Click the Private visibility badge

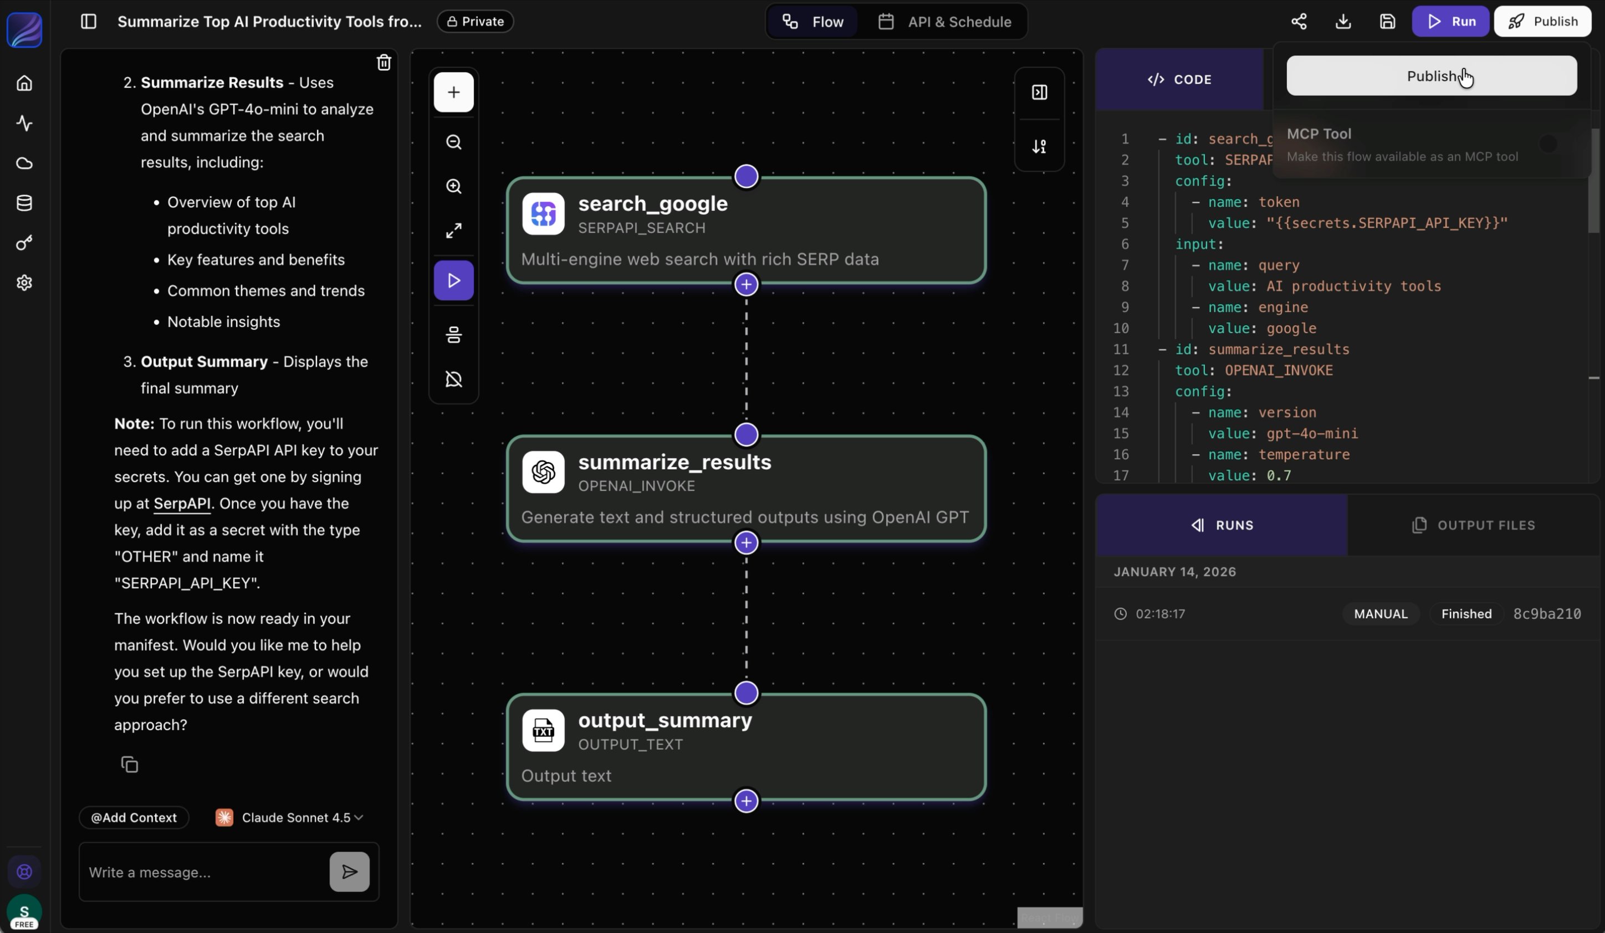pyautogui.click(x=475, y=22)
